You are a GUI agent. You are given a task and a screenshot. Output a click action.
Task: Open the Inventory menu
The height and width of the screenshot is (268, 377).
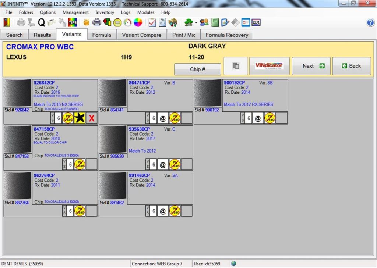[105, 12]
